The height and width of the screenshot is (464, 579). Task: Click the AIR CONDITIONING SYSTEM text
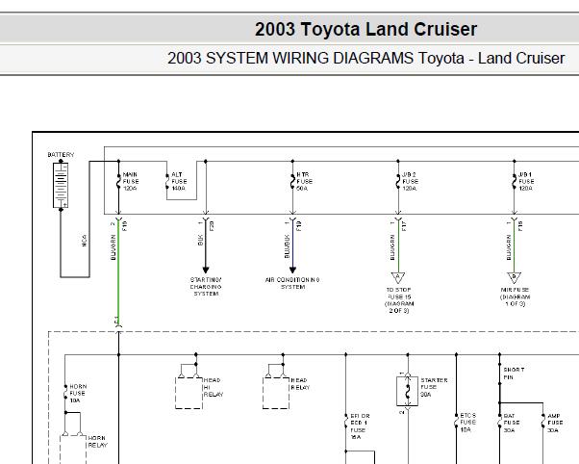click(292, 283)
